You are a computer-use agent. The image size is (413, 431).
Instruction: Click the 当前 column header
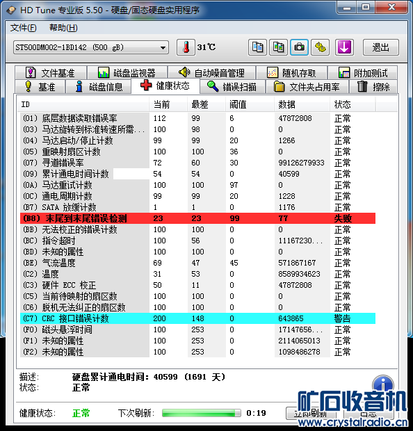[x=168, y=104]
